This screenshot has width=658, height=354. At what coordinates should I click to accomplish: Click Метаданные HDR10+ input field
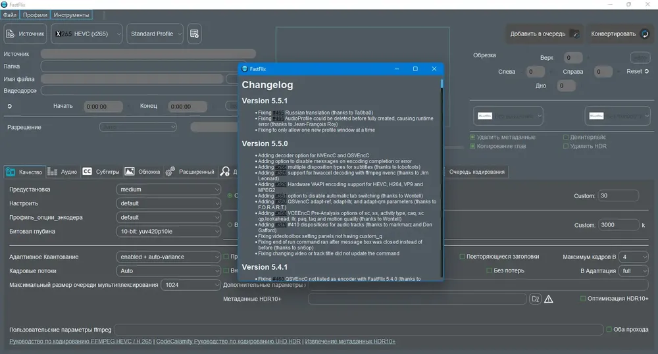pos(417,299)
